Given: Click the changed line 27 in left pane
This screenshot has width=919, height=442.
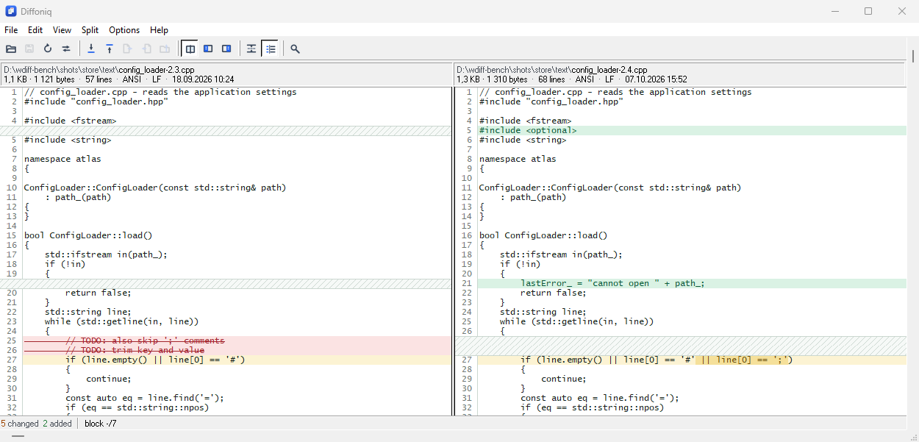Looking at the screenshot, I should point(237,360).
